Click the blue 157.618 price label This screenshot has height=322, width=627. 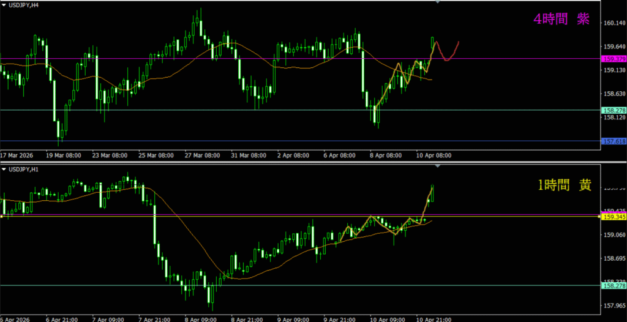pos(614,141)
